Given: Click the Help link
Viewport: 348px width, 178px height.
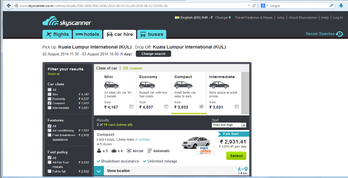Looking at the screenshot, I should tap(325, 18).
